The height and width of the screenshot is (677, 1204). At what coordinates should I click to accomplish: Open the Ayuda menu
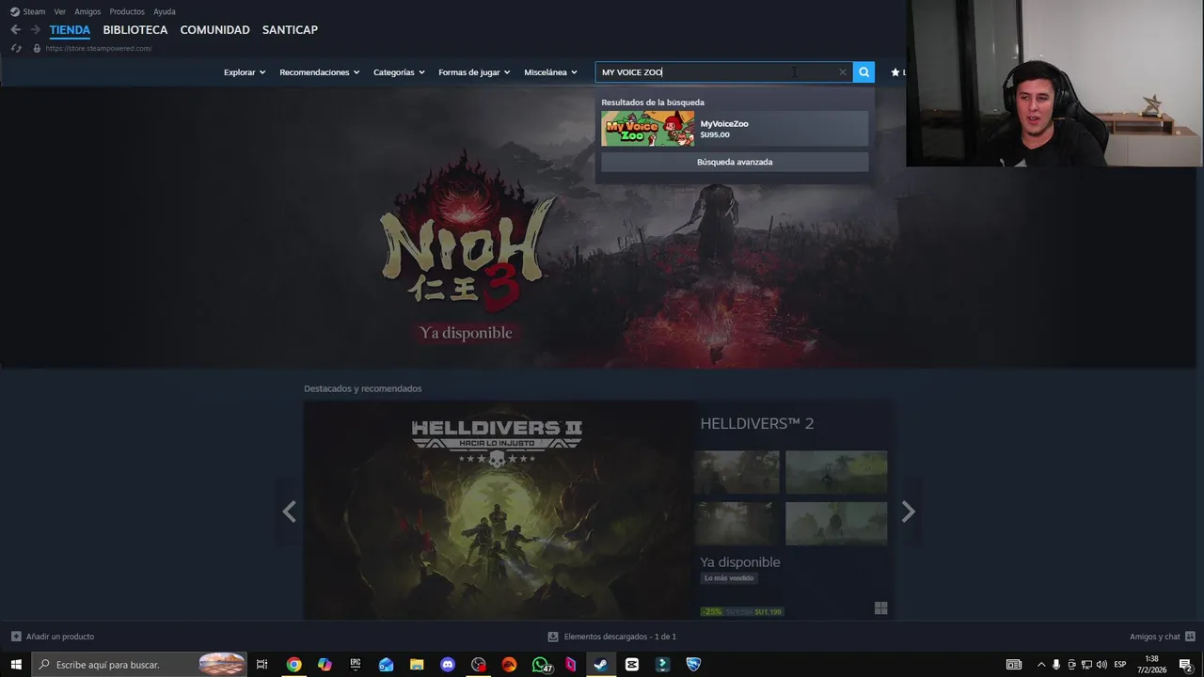tap(165, 11)
